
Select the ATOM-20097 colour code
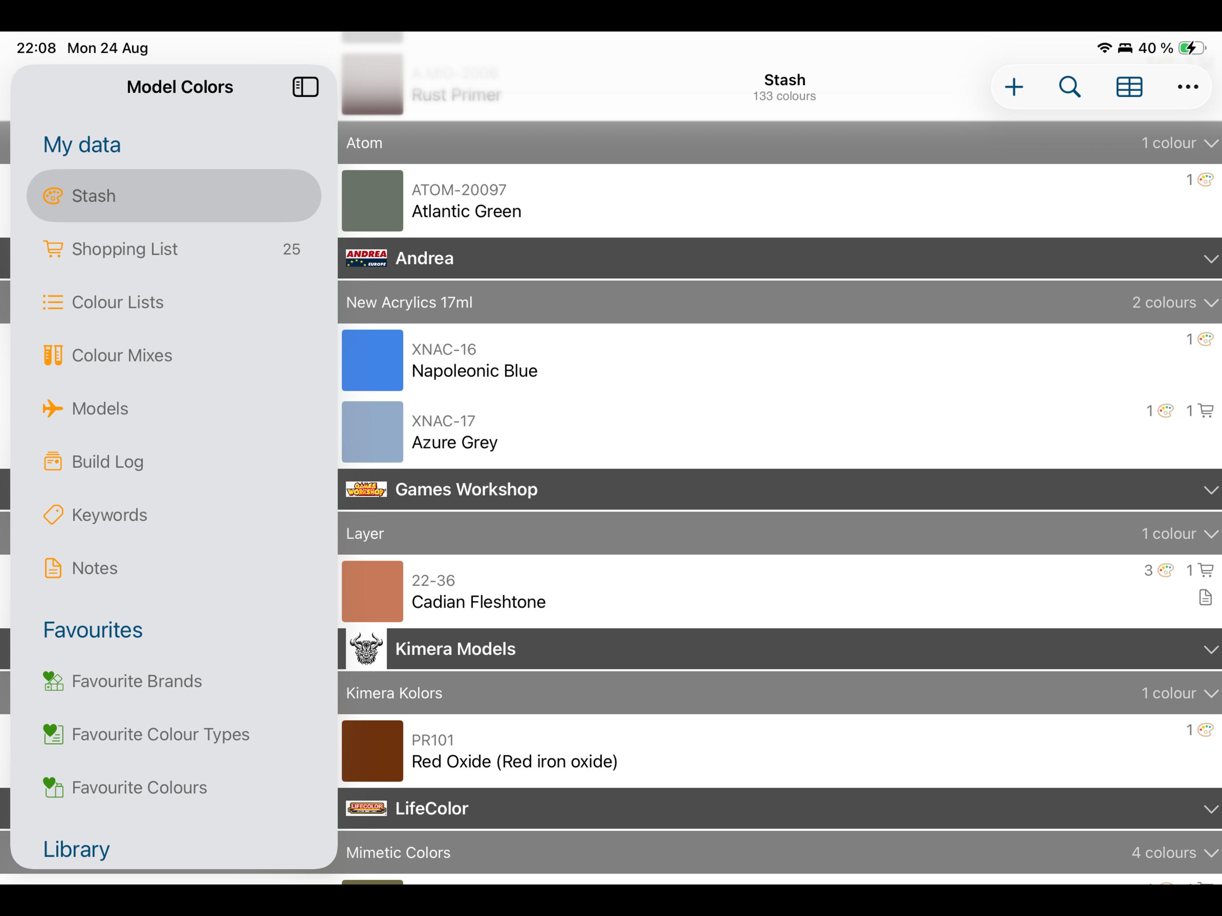tap(459, 190)
